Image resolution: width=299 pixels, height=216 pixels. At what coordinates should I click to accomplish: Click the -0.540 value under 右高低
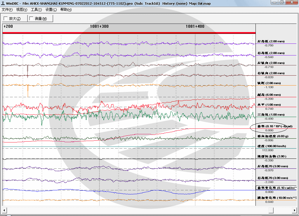(x=269, y=57)
